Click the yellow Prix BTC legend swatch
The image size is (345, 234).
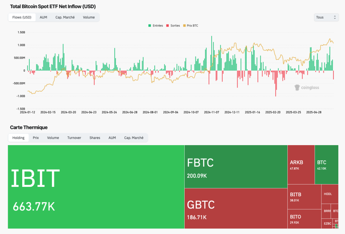pos(184,26)
